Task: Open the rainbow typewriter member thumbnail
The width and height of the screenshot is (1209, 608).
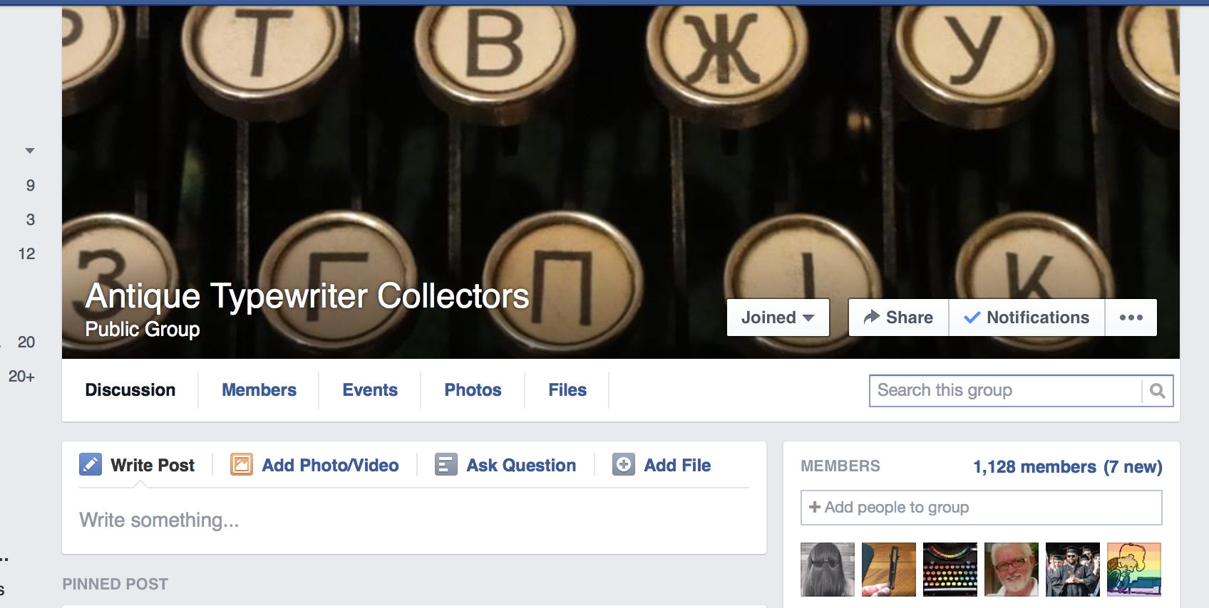Action: pos(950,570)
